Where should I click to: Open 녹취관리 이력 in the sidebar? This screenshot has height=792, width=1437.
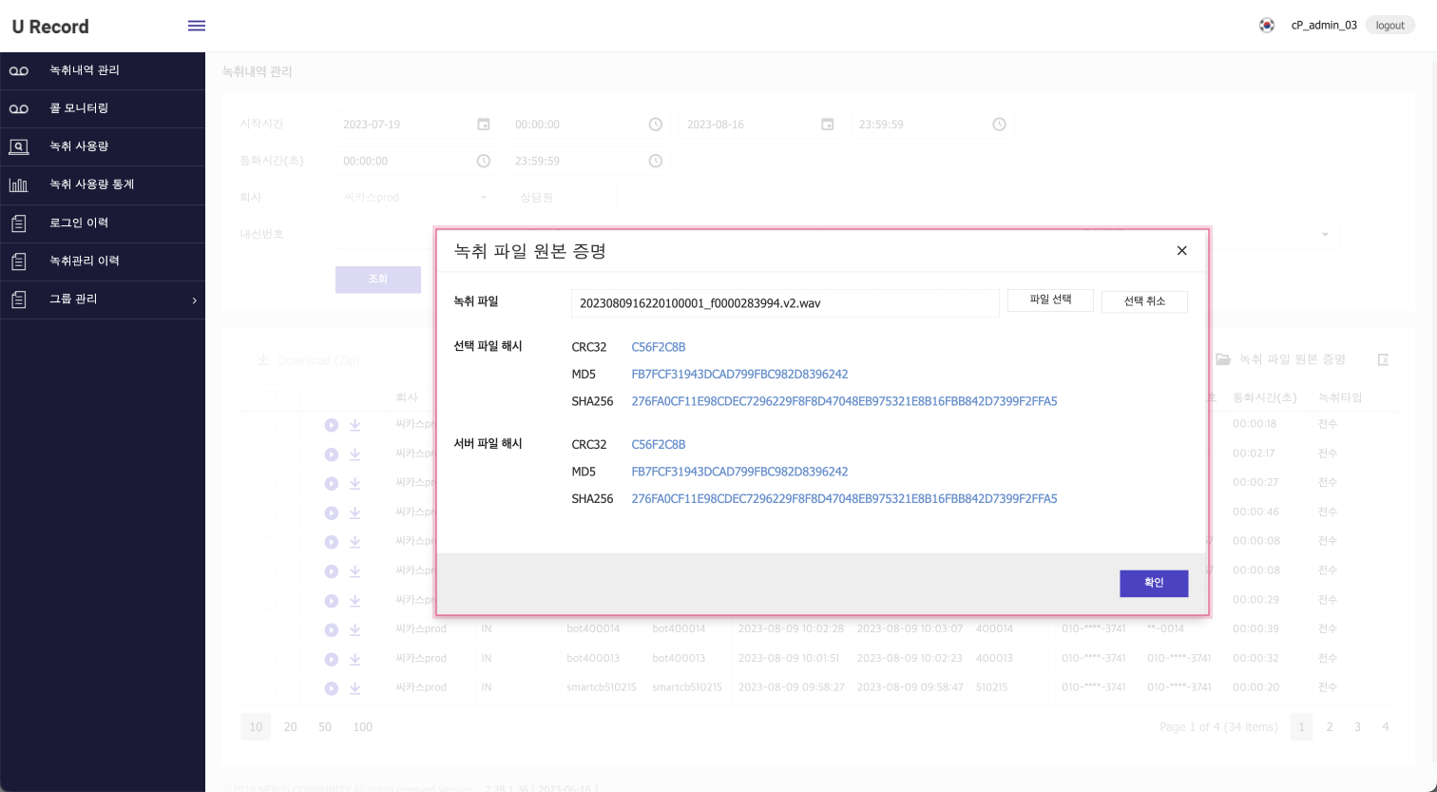85,261
